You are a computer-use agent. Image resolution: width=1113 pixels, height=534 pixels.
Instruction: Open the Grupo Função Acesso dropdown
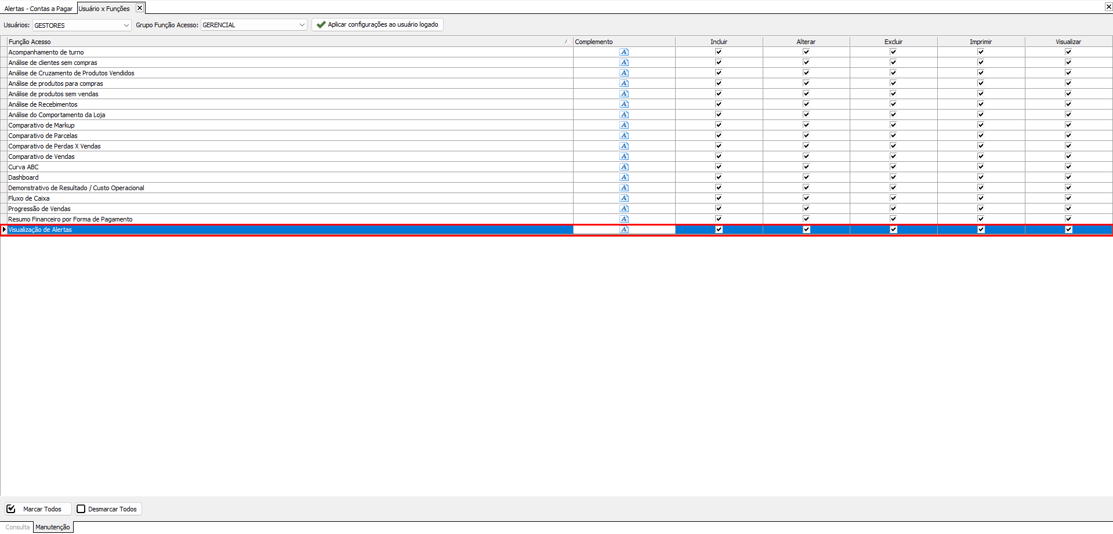click(302, 25)
